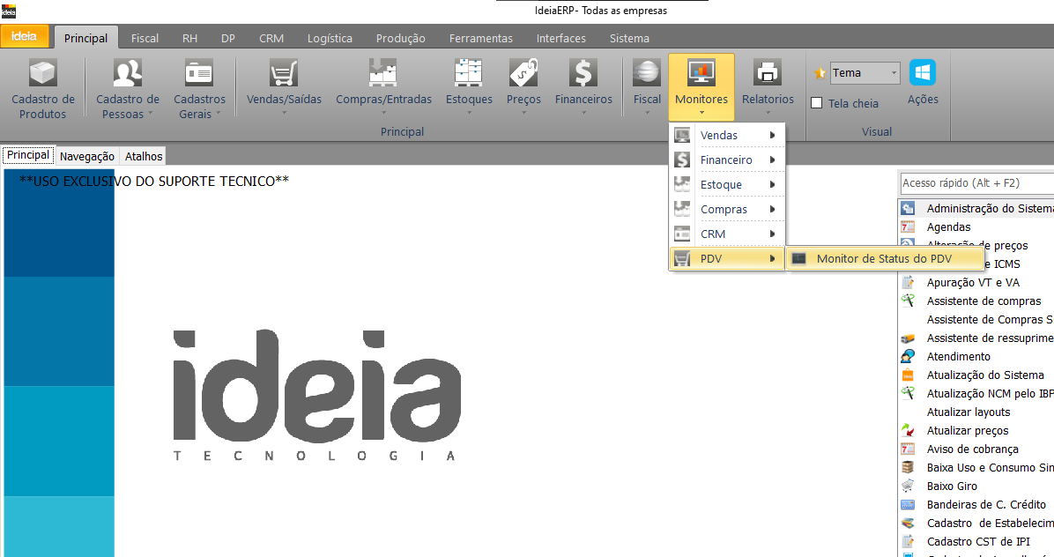Viewport: 1054px width, 557px height.
Task: Open the Estoques icon
Action: coord(469,73)
